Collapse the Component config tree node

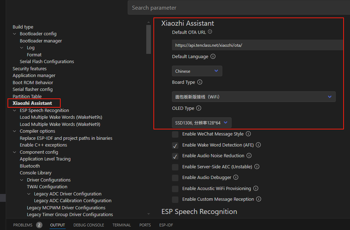tap(15, 152)
